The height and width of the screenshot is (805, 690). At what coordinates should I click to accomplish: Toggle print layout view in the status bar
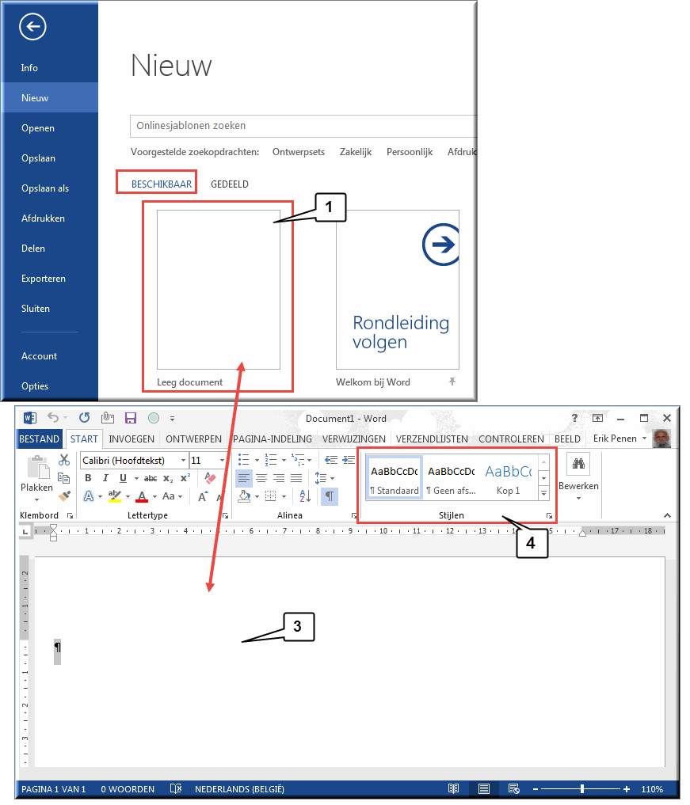(483, 788)
